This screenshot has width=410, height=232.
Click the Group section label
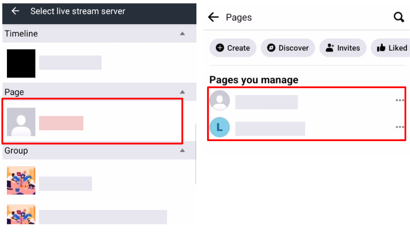click(x=16, y=151)
